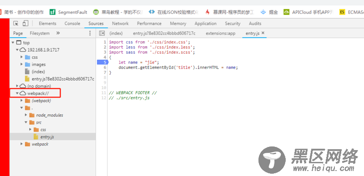The image size is (364, 176).
Task: Open the 掘金 bookmark
Action: click(269, 12)
